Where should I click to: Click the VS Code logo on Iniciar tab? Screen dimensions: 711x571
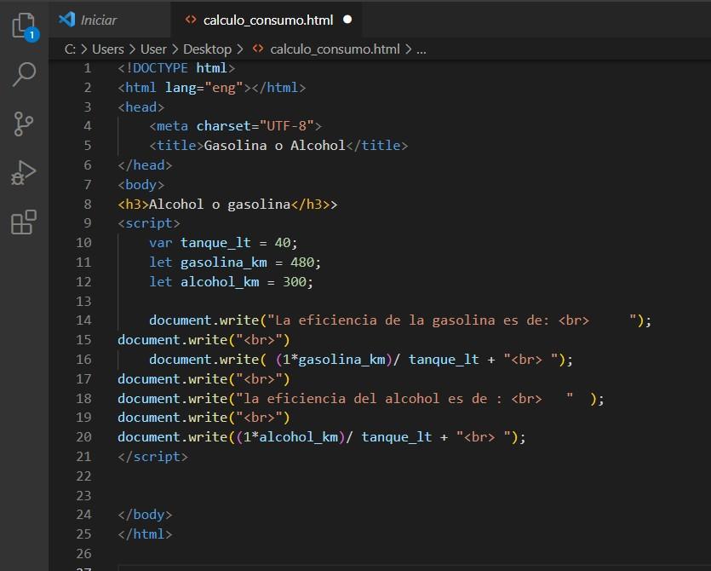coord(67,20)
